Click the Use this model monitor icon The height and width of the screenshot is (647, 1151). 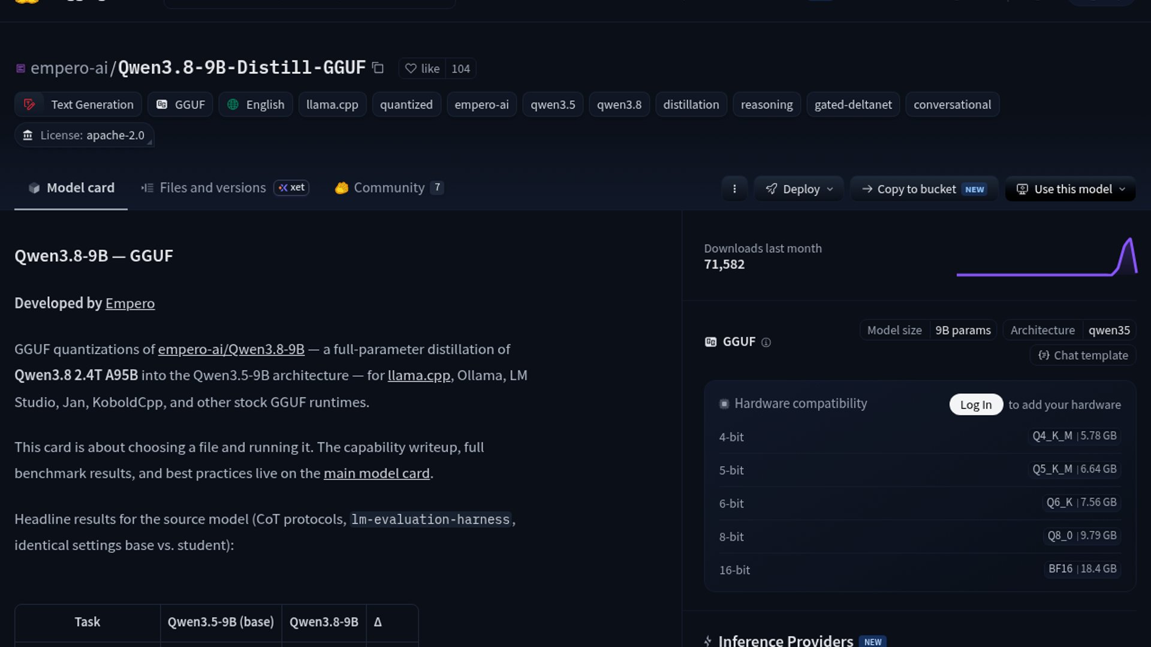coord(1023,189)
